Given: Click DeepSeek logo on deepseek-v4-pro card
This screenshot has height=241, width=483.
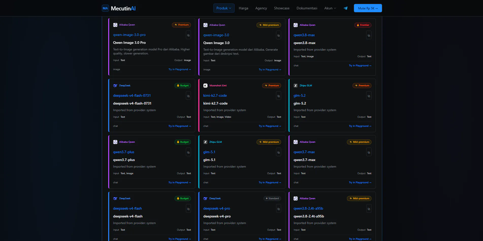Looking at the screenshot, I should point(205,198).
